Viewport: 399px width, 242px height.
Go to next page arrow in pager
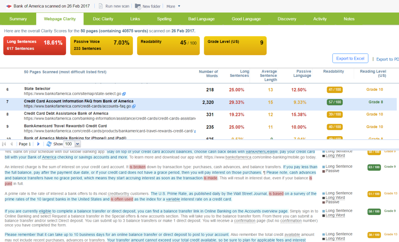38,144
